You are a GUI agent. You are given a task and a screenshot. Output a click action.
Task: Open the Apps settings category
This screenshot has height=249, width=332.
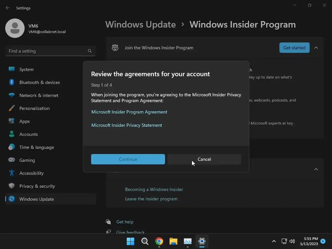pyautogui.click(x=50, y=121)
